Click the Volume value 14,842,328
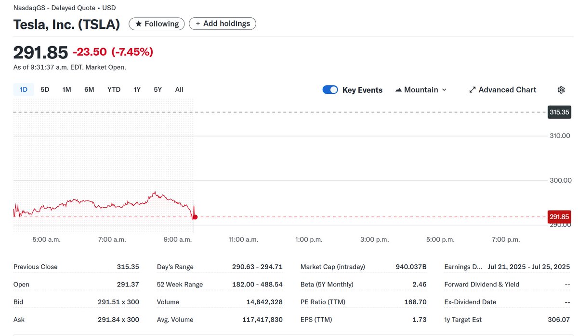The width and height of the screenshot is (578, 336). pyautogui.click(x=264, y=302)
